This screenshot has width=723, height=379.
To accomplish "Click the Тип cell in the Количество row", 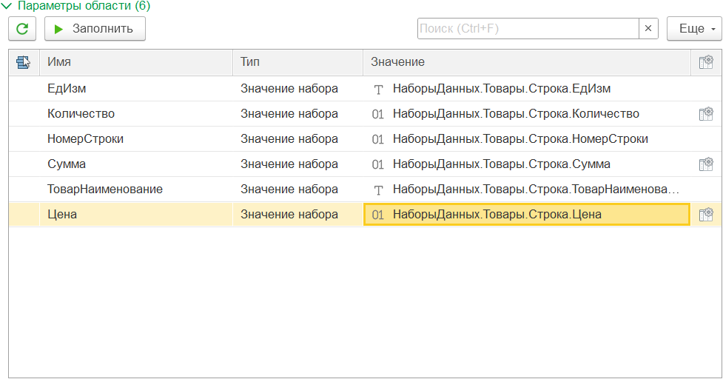I will click(x=298, y=114).
